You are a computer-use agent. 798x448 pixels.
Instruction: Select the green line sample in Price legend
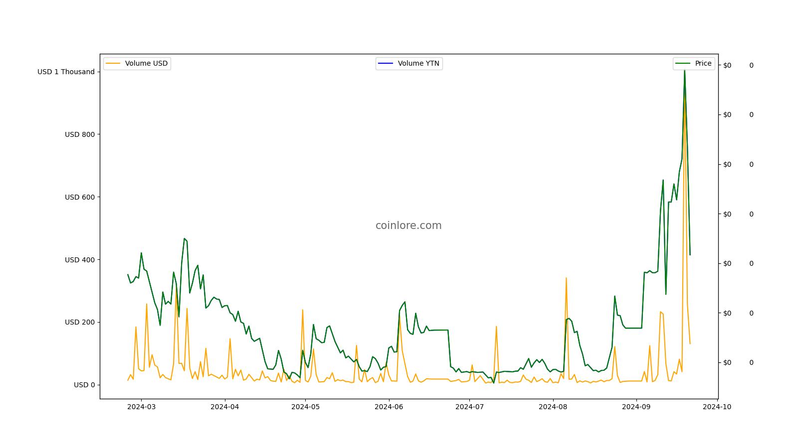pos(683,63)
